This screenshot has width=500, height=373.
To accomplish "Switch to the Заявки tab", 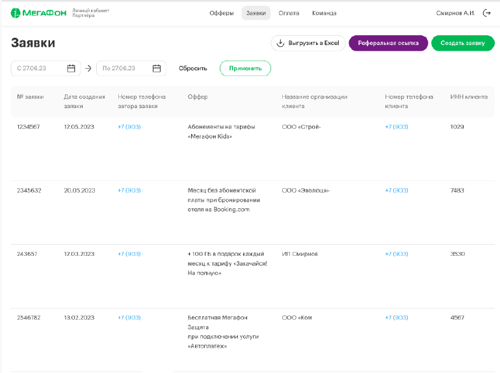I will point(256,13).
